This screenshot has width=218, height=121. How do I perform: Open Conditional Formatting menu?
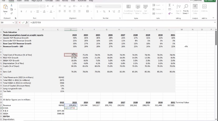tap(128, 9)
